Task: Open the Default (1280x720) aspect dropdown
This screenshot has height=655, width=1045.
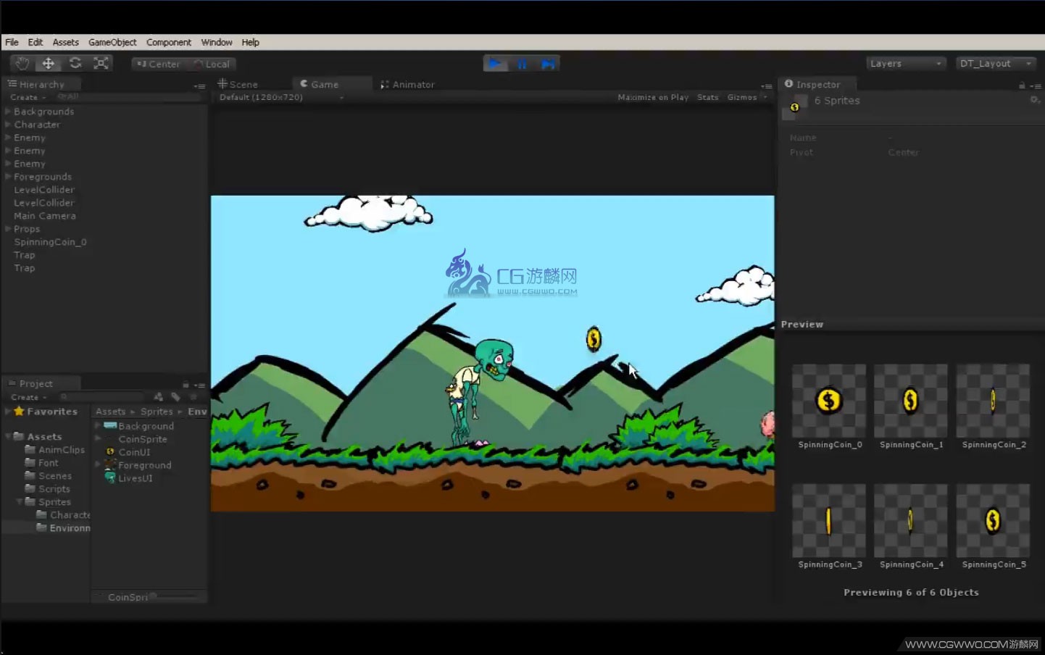Action: click(x=281, y=97)
